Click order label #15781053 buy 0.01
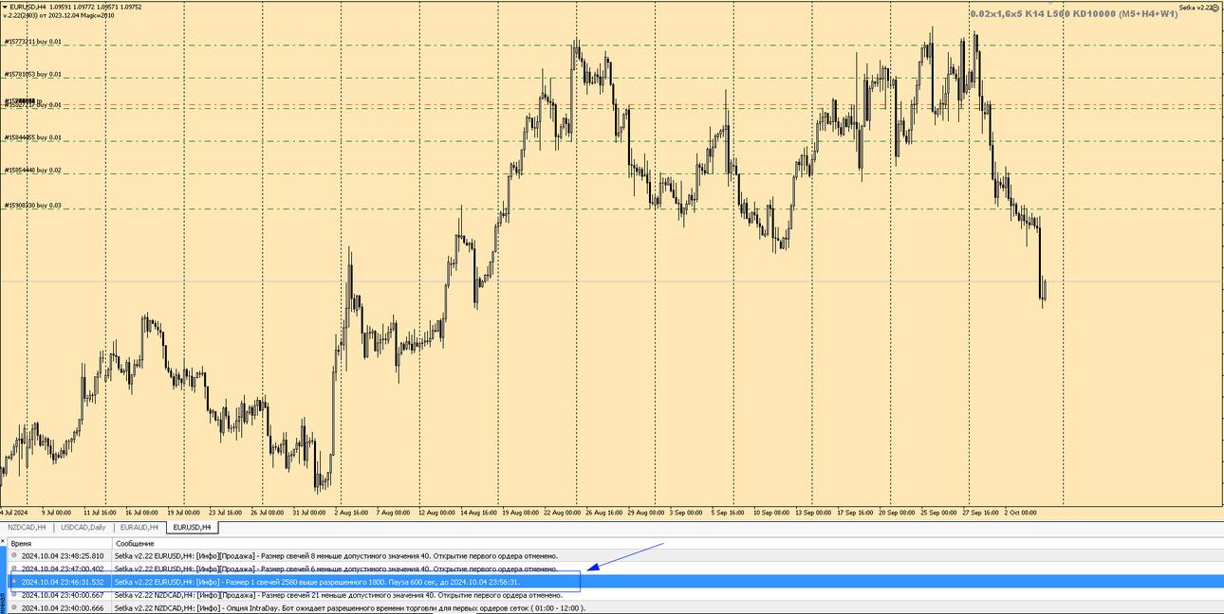1224x614 pixels. point(32,74)
